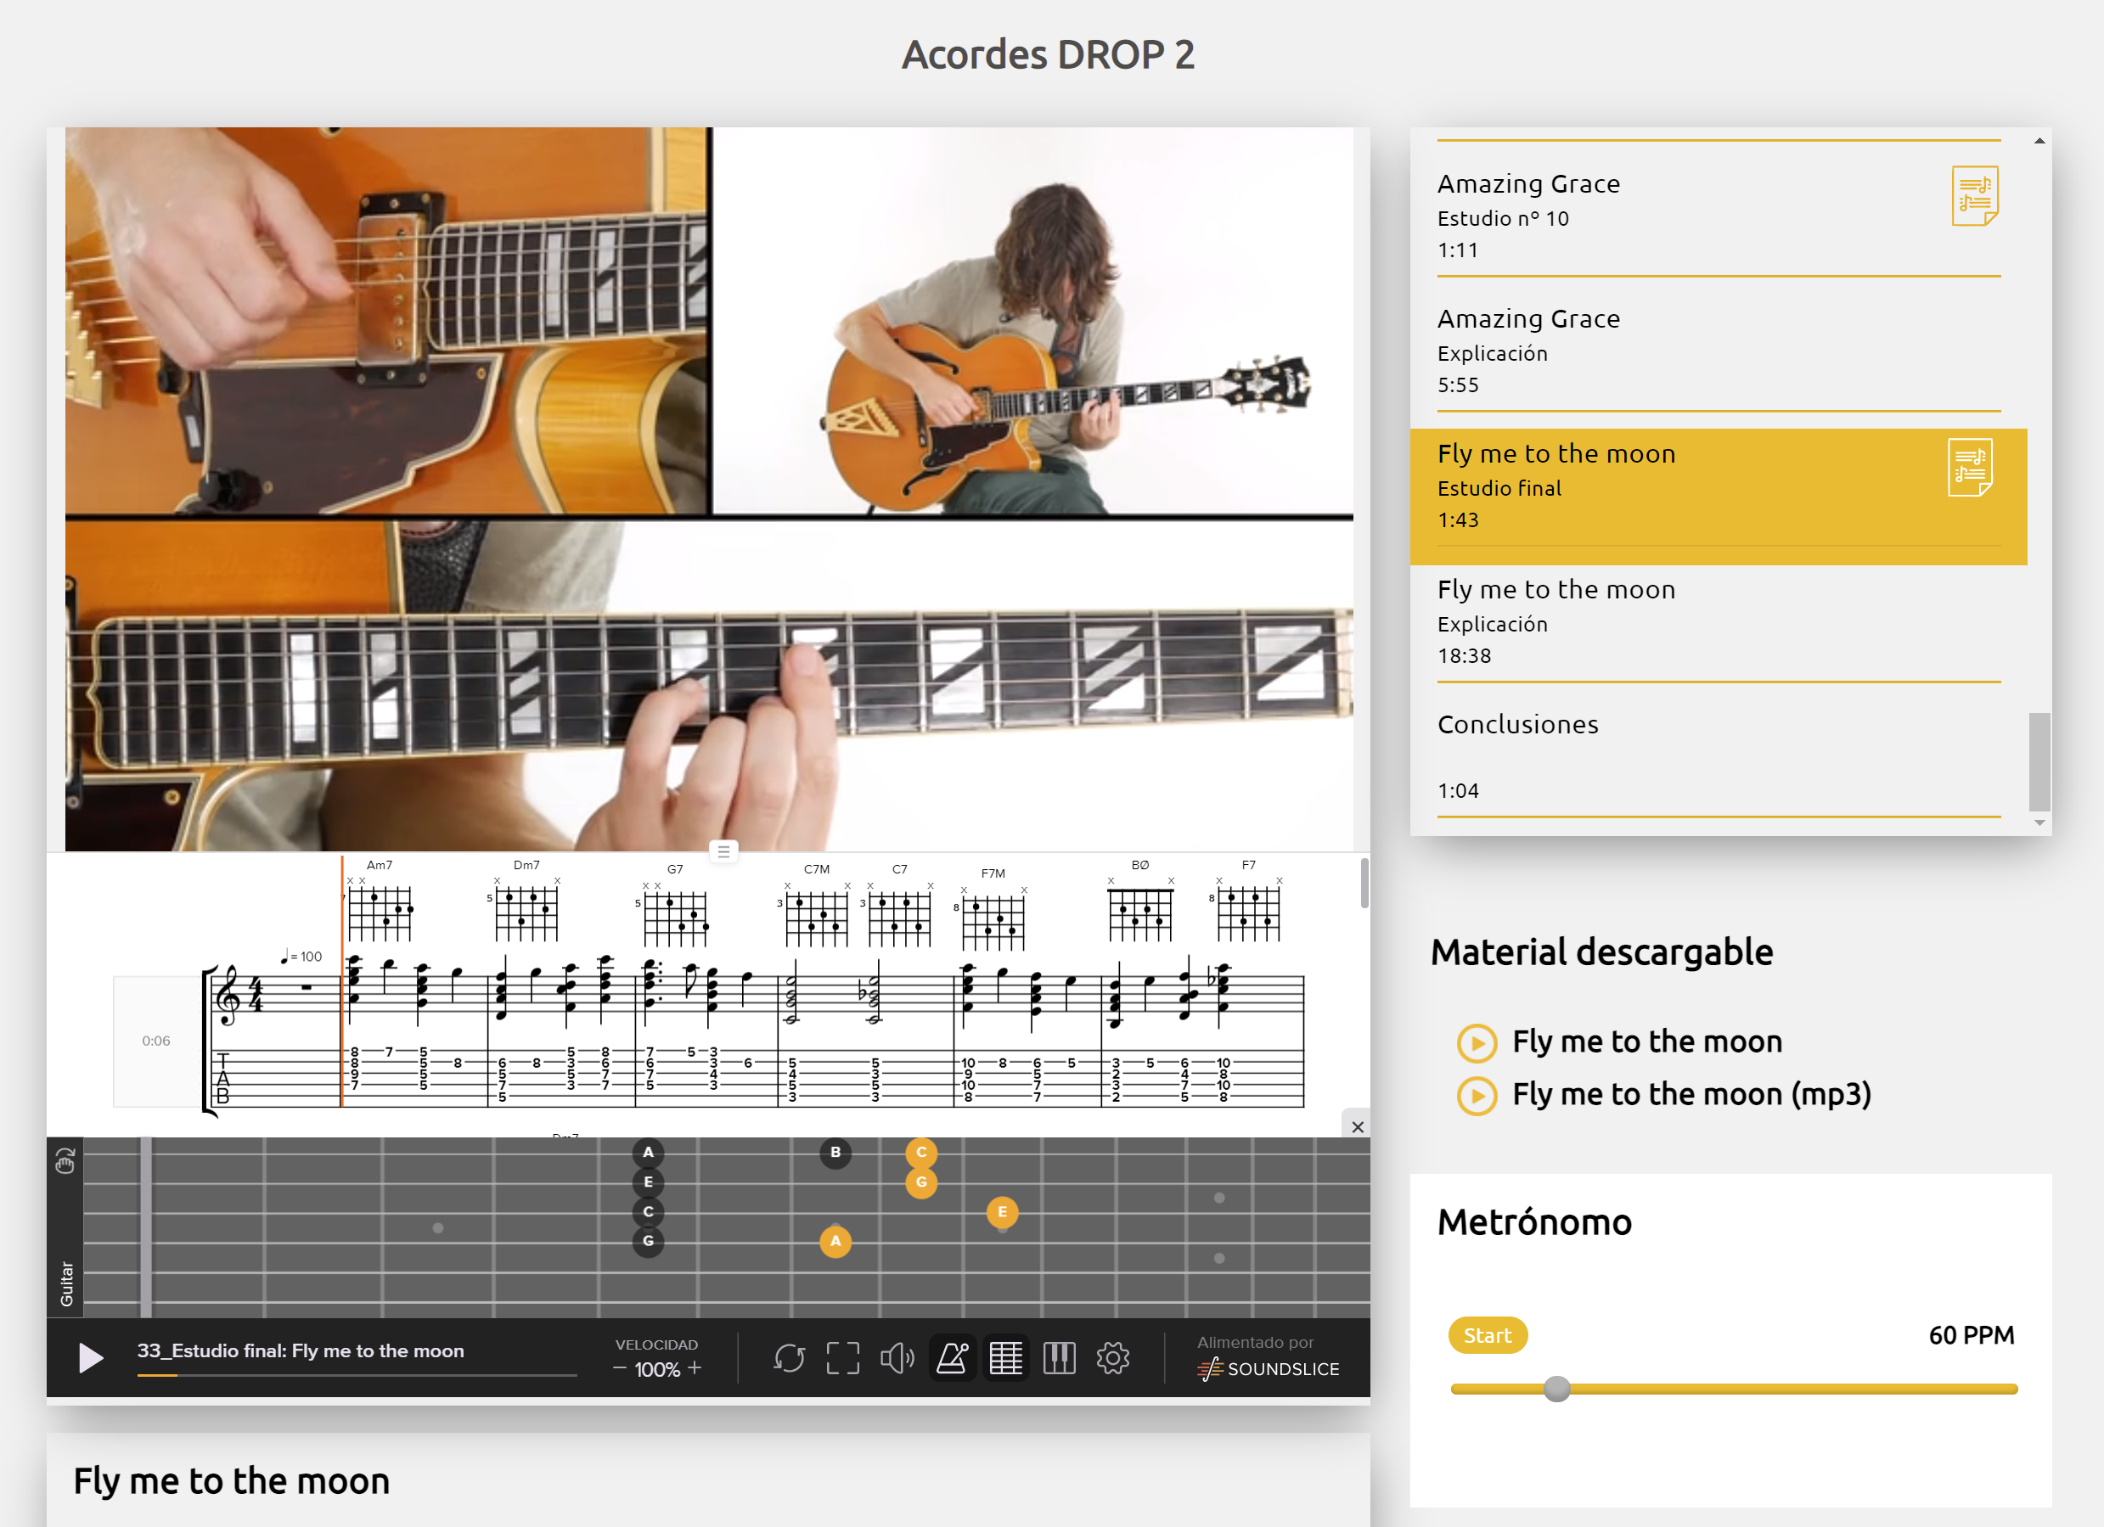Screen dimensions: 2104x1527
Task: Increase speed with plus button
Action: tap(695, 1367)
